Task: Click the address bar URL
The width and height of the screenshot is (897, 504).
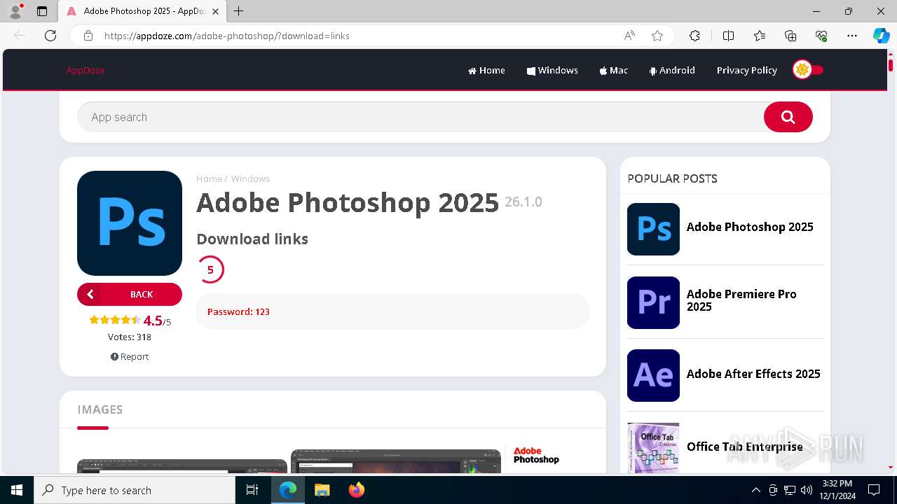Action: click(227, 36)
